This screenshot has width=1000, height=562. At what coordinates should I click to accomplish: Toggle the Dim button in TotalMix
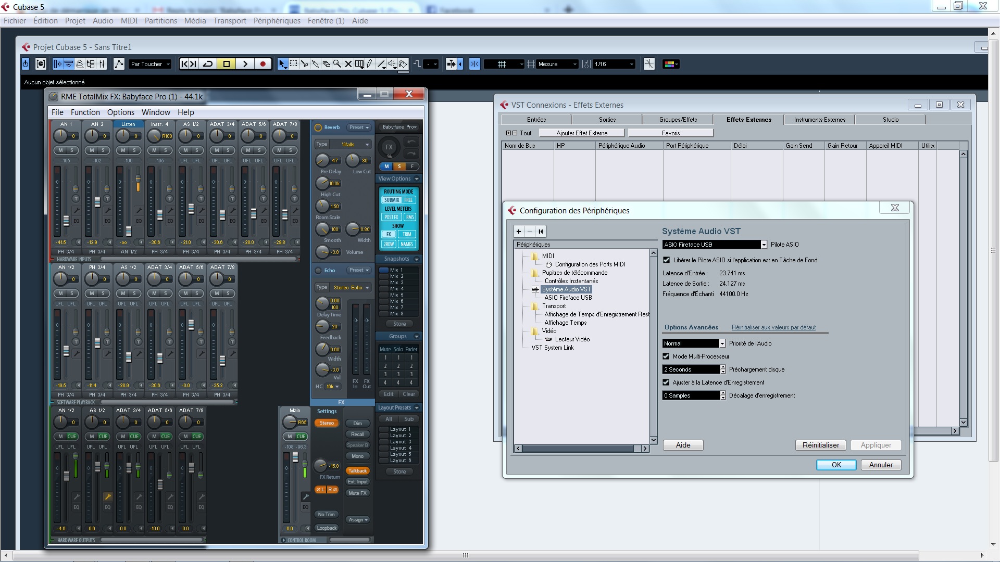pyautogui.click(x=358, y=424)
